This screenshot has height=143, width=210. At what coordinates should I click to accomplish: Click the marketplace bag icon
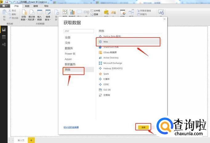click(x=106, y=13)
